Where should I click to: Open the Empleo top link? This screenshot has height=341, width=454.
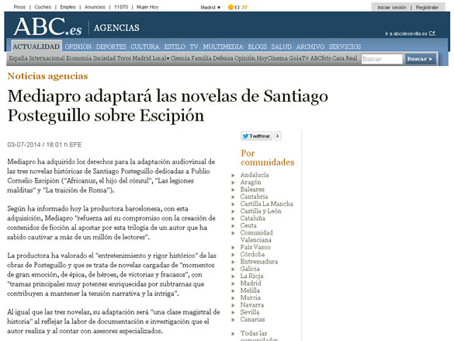68,7
